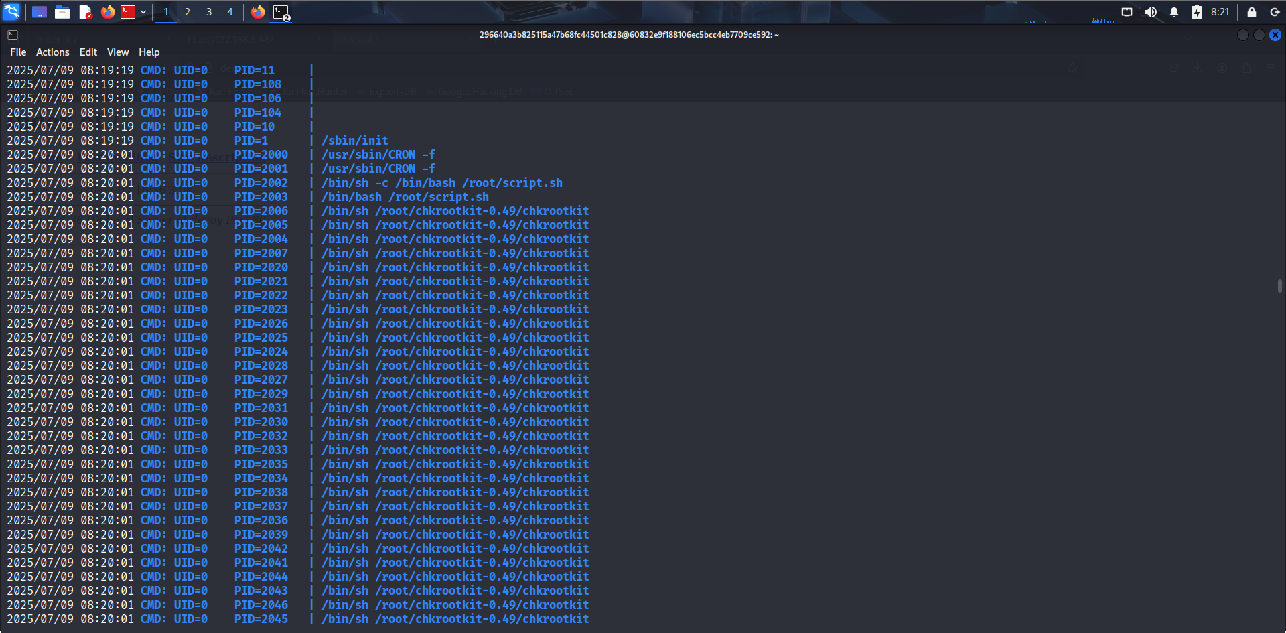Click the log out panel icon
The image size is (1286, 633).
[x=1275, y=12]
